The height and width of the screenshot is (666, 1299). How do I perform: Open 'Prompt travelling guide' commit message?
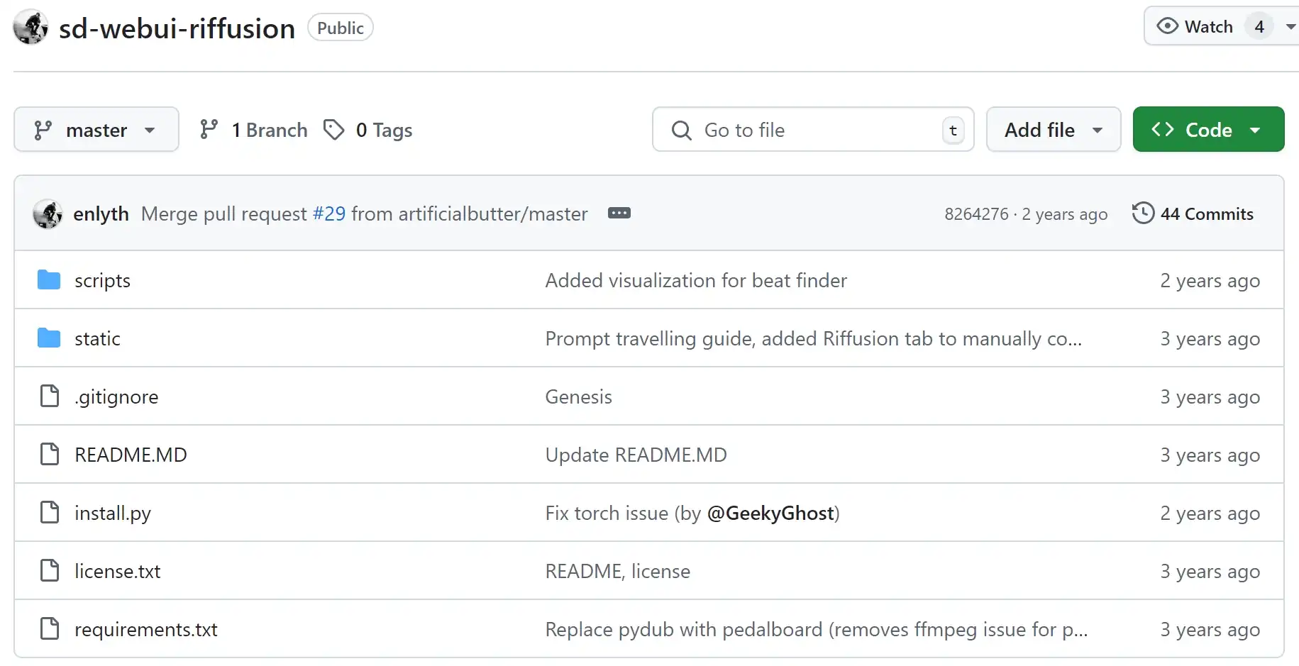click(x=814, y=338)
